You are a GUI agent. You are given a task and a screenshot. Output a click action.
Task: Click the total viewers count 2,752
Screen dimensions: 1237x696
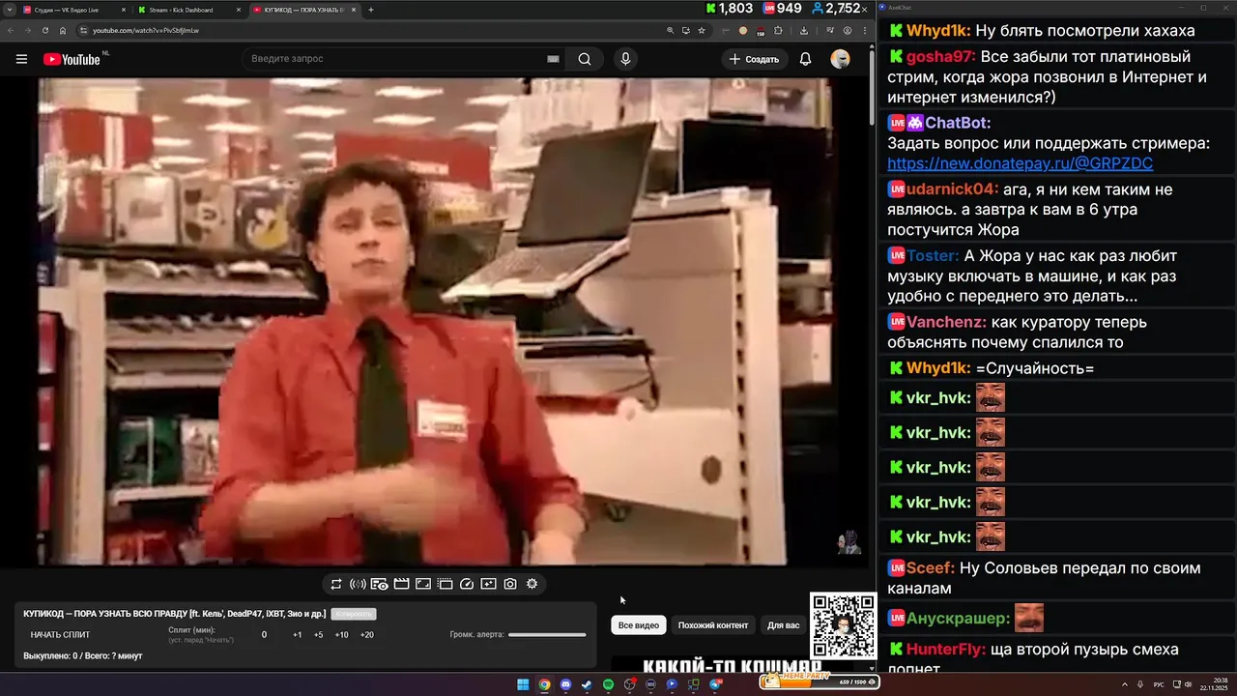836,9
